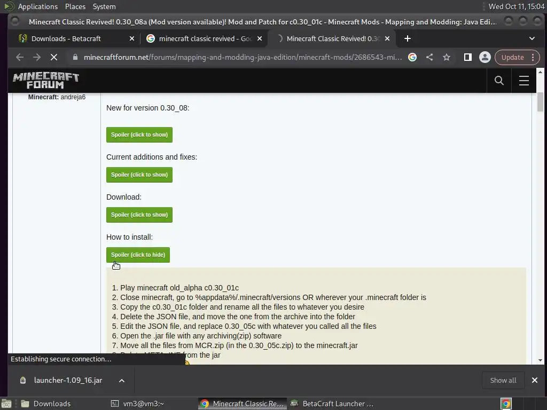547x410 pixels.
Task: Click the text 'Minecraft: andreja6'
Action: click(x=57, y=97)
